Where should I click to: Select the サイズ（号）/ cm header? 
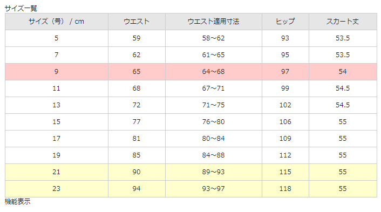(56, 22)
